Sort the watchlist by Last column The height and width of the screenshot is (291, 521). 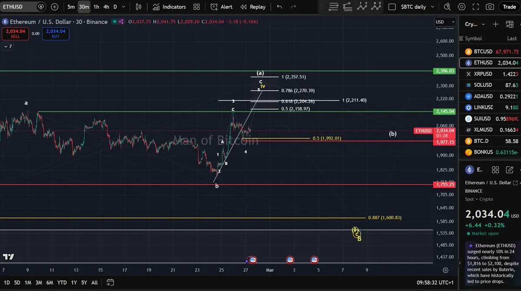click(512, 39)
